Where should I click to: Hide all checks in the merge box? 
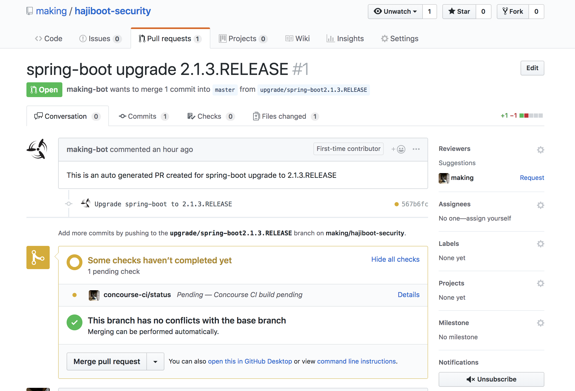(x=395, y=259)
